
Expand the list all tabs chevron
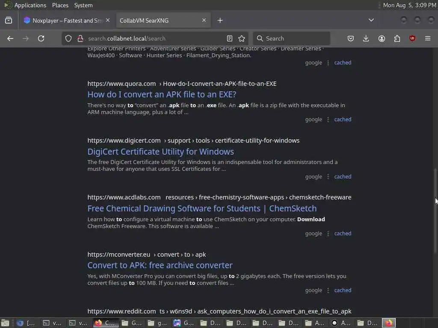point(371,20)
